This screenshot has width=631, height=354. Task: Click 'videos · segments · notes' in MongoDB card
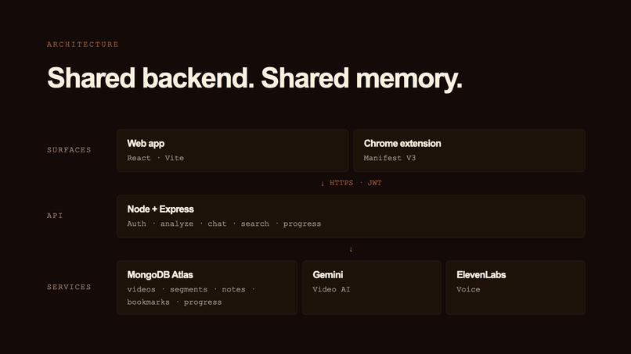click(x=186, y=289)
